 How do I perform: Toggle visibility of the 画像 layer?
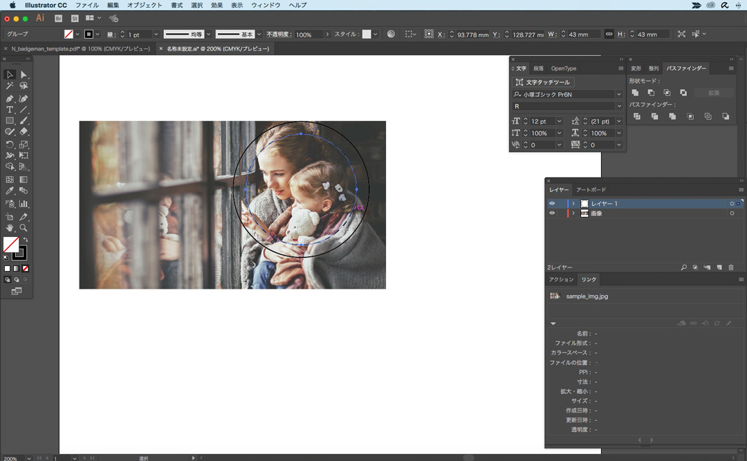tap(552, 214)
